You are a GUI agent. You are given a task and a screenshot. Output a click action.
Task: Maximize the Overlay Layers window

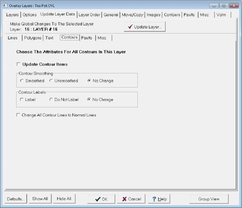click(x=224, y=6)
